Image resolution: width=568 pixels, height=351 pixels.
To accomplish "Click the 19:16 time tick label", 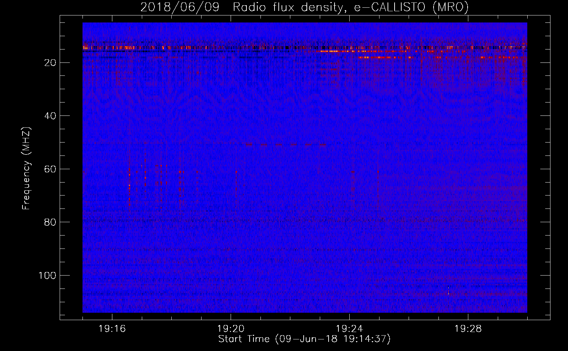I will click(112, 329).
